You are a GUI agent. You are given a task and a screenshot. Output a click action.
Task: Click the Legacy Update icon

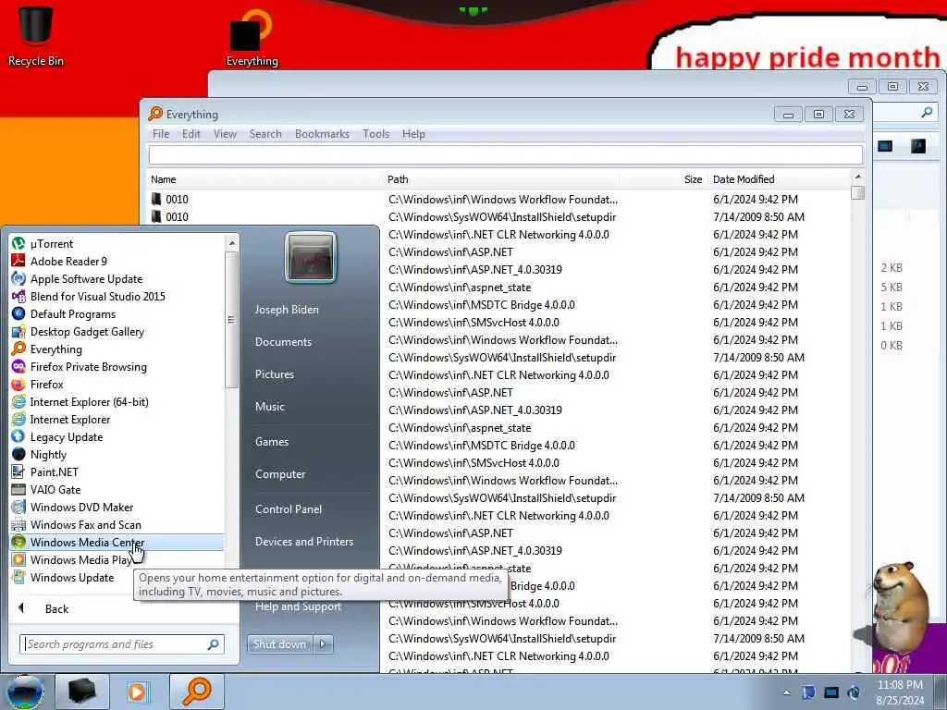click(18, 436)
